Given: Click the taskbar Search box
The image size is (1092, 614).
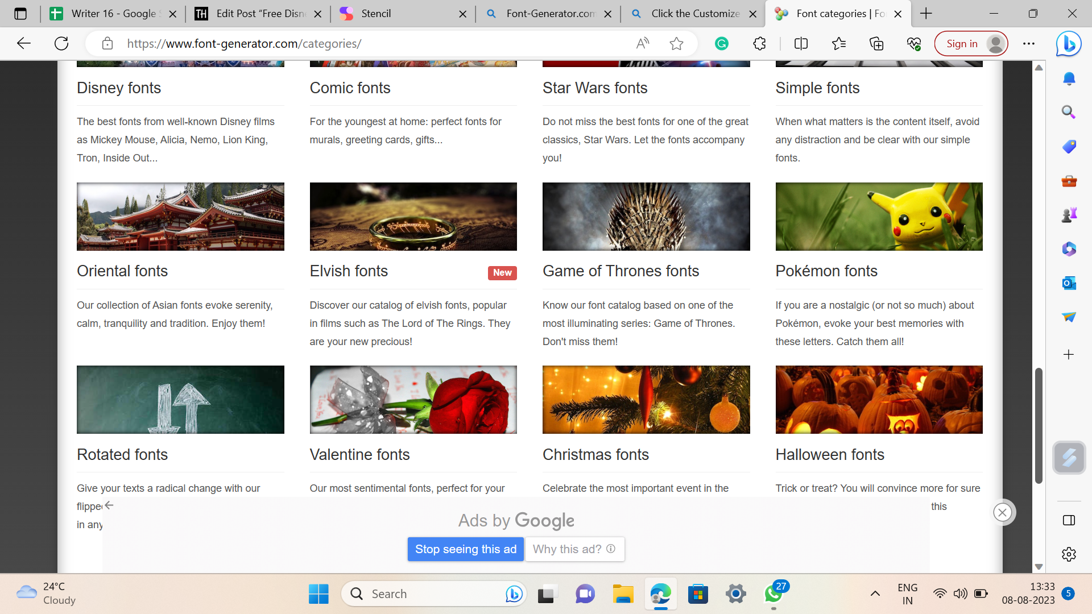Looking at the screenshot, I should pyautogui.click(x=433, y=594).
